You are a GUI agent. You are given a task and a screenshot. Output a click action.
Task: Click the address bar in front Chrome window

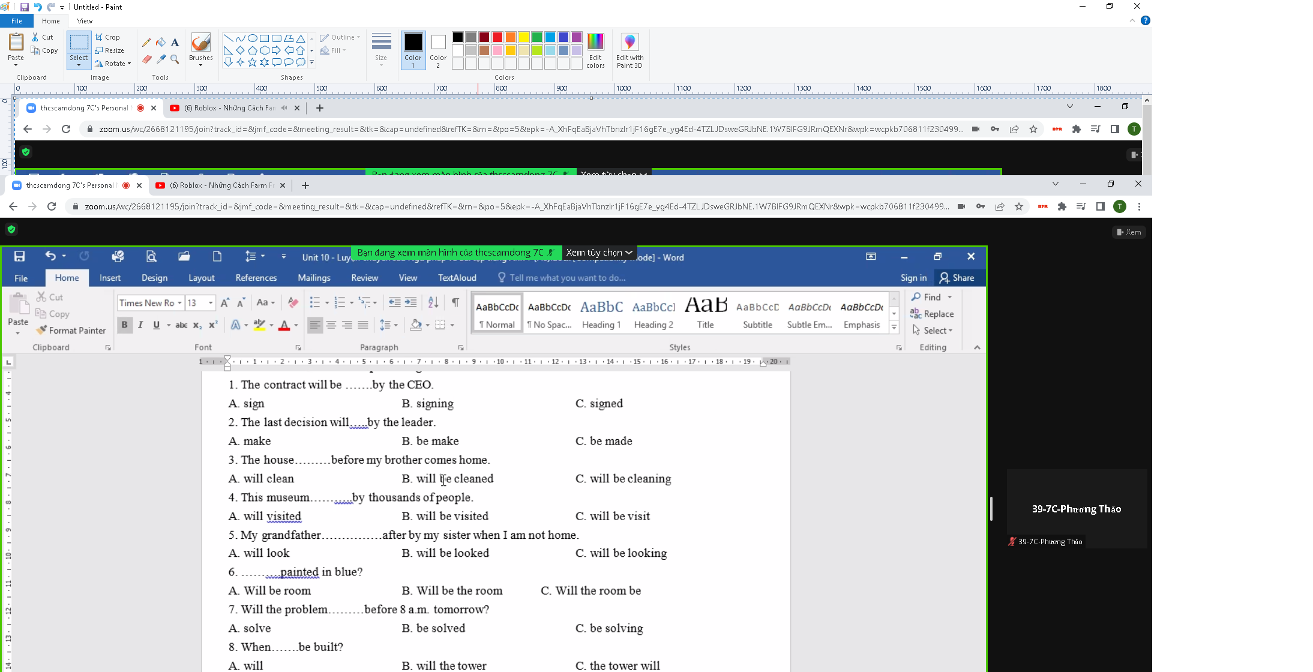516,206
